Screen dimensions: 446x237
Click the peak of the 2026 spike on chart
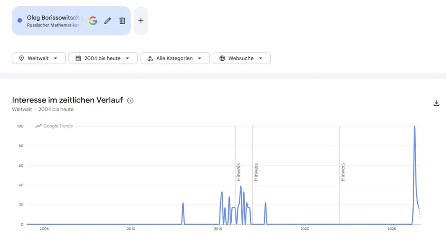tap(415, 126)
